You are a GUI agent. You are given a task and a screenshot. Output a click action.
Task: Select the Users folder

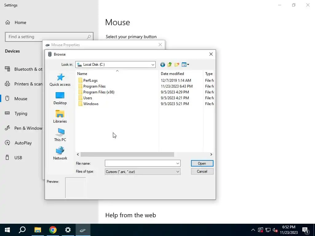[85, 98]
